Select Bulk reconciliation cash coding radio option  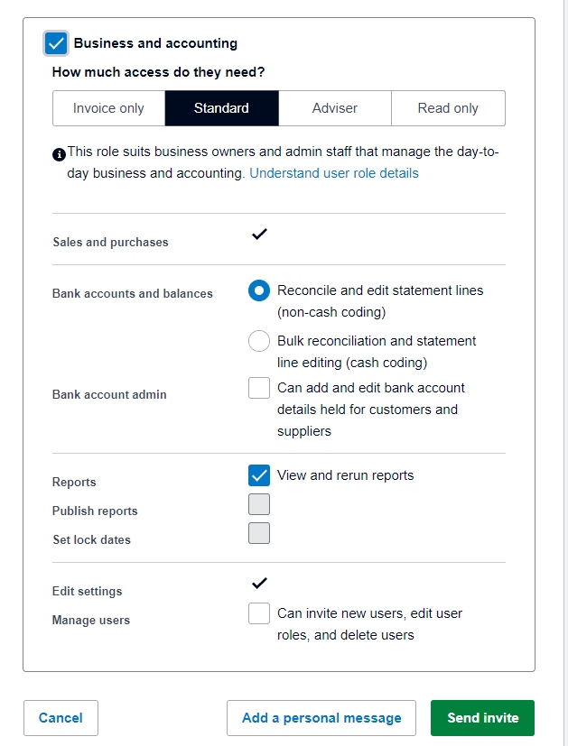tap(259, 341)
